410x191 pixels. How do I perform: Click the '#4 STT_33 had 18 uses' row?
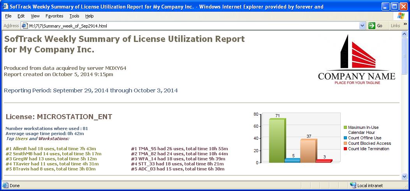177,164
